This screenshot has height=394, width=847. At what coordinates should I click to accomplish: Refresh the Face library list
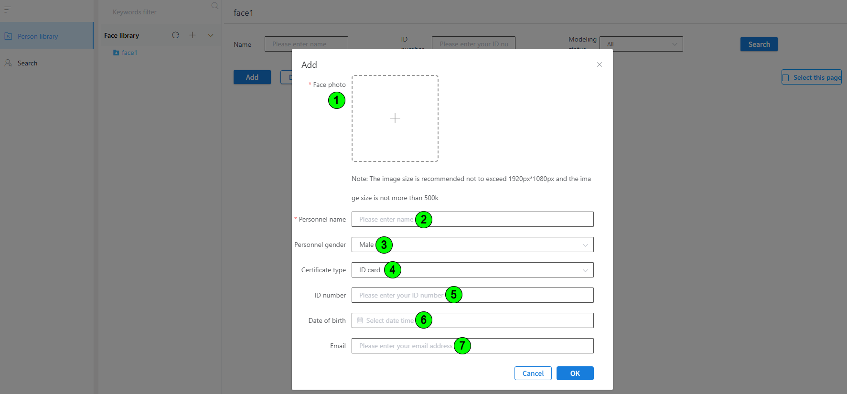[175, 35]
